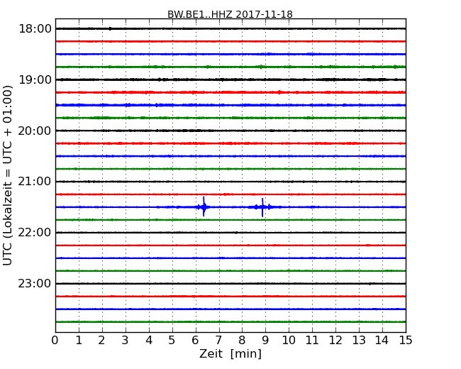Select the second blue seismic spike near minute 9
Screen dimensions: 461x369
click(262, 207)
